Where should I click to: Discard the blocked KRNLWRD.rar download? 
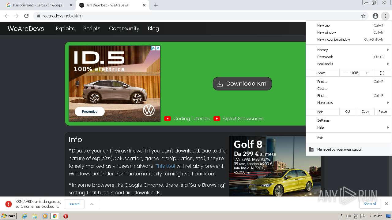74,204
